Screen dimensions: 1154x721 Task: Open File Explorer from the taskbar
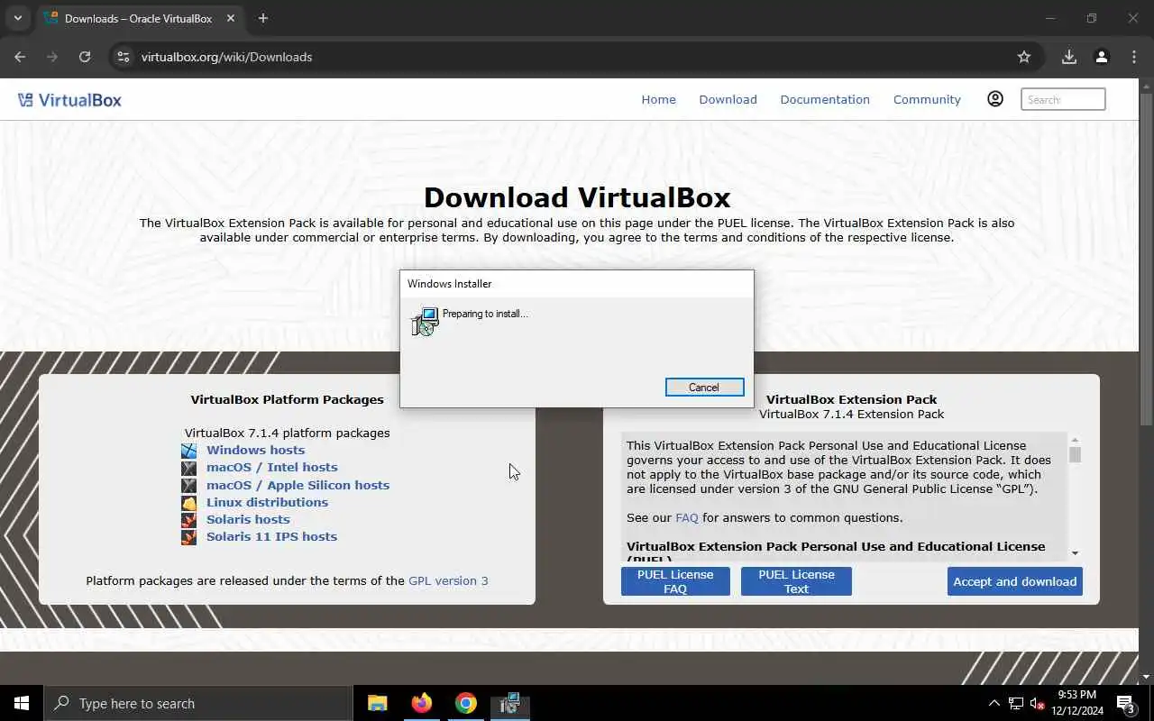tap(378, 703)
